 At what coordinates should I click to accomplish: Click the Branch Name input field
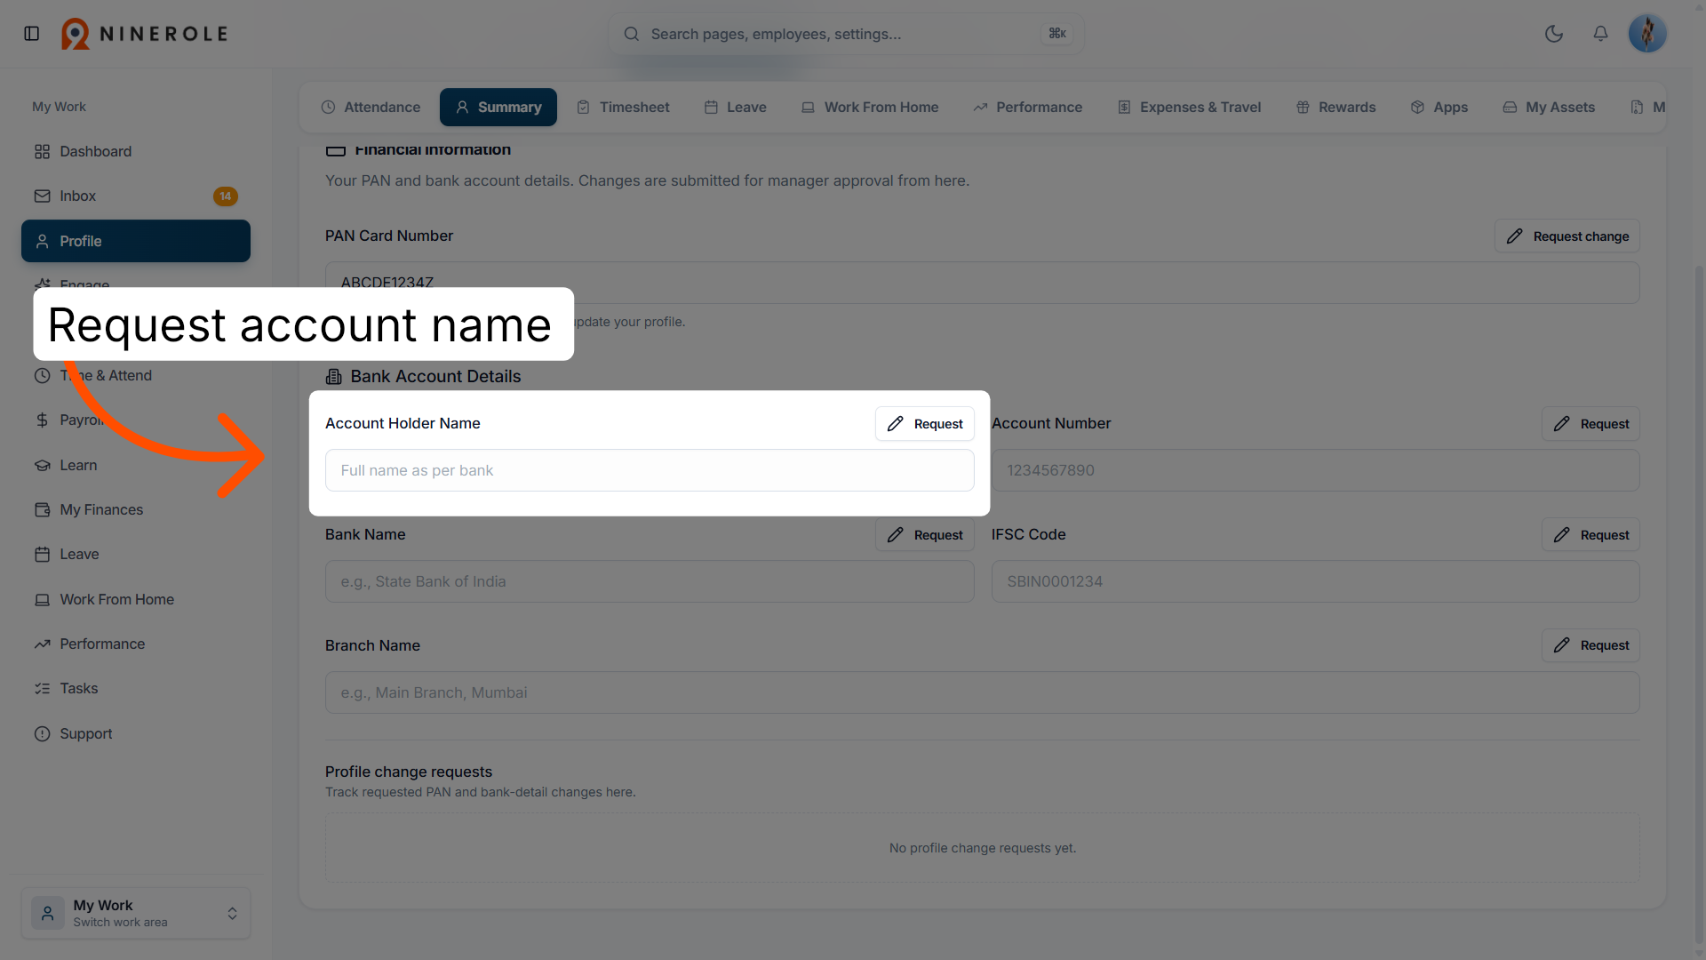pos(982,692)
